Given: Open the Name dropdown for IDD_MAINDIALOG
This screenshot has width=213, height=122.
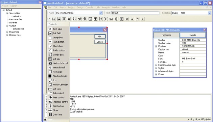Looking at the screenshot, I should coord(101,13).
